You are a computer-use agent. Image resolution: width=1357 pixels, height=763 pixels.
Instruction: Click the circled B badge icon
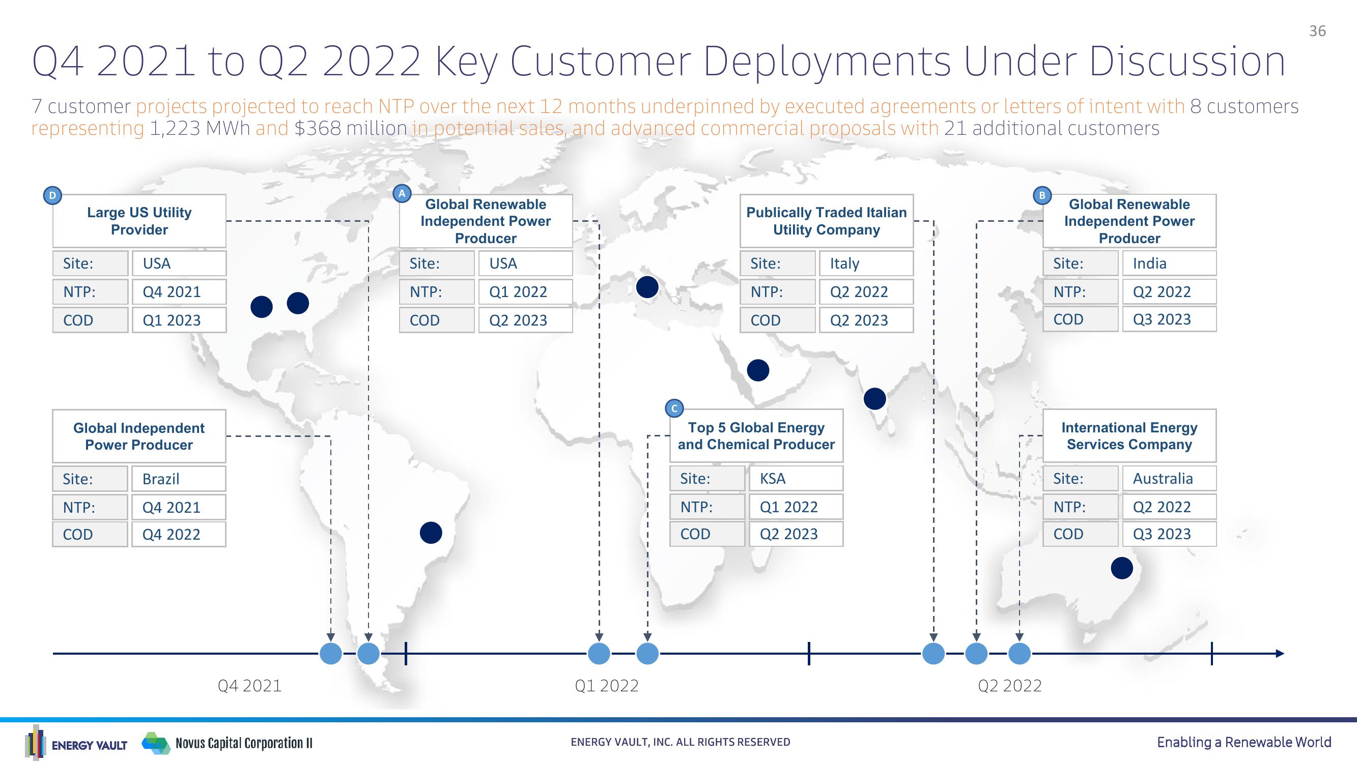coord(1042,196)
